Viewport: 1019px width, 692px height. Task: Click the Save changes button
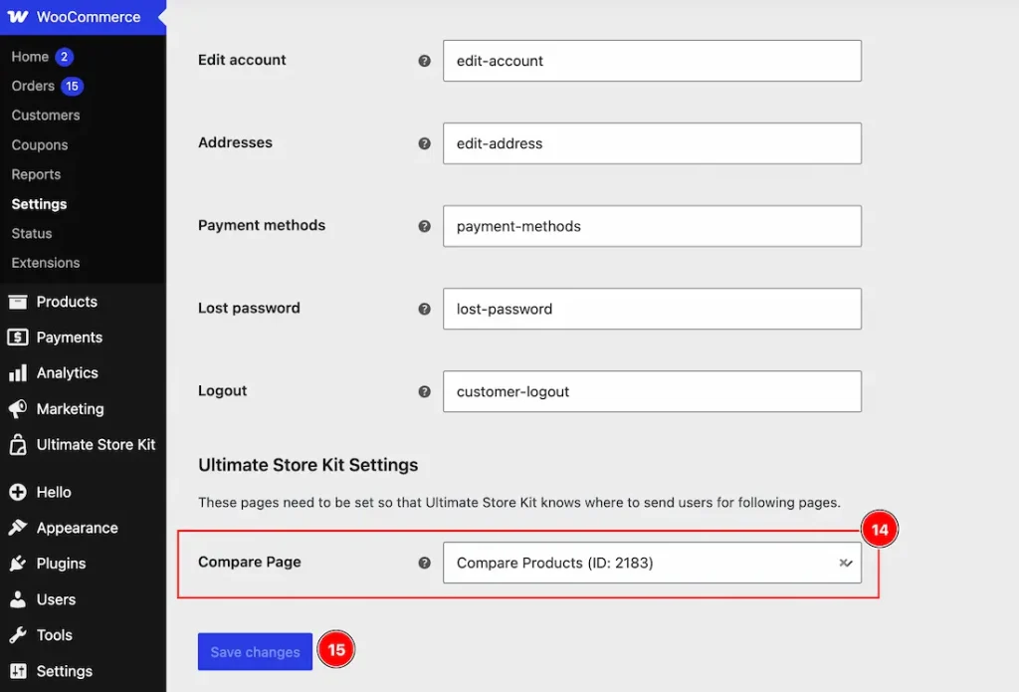point(255,652)
